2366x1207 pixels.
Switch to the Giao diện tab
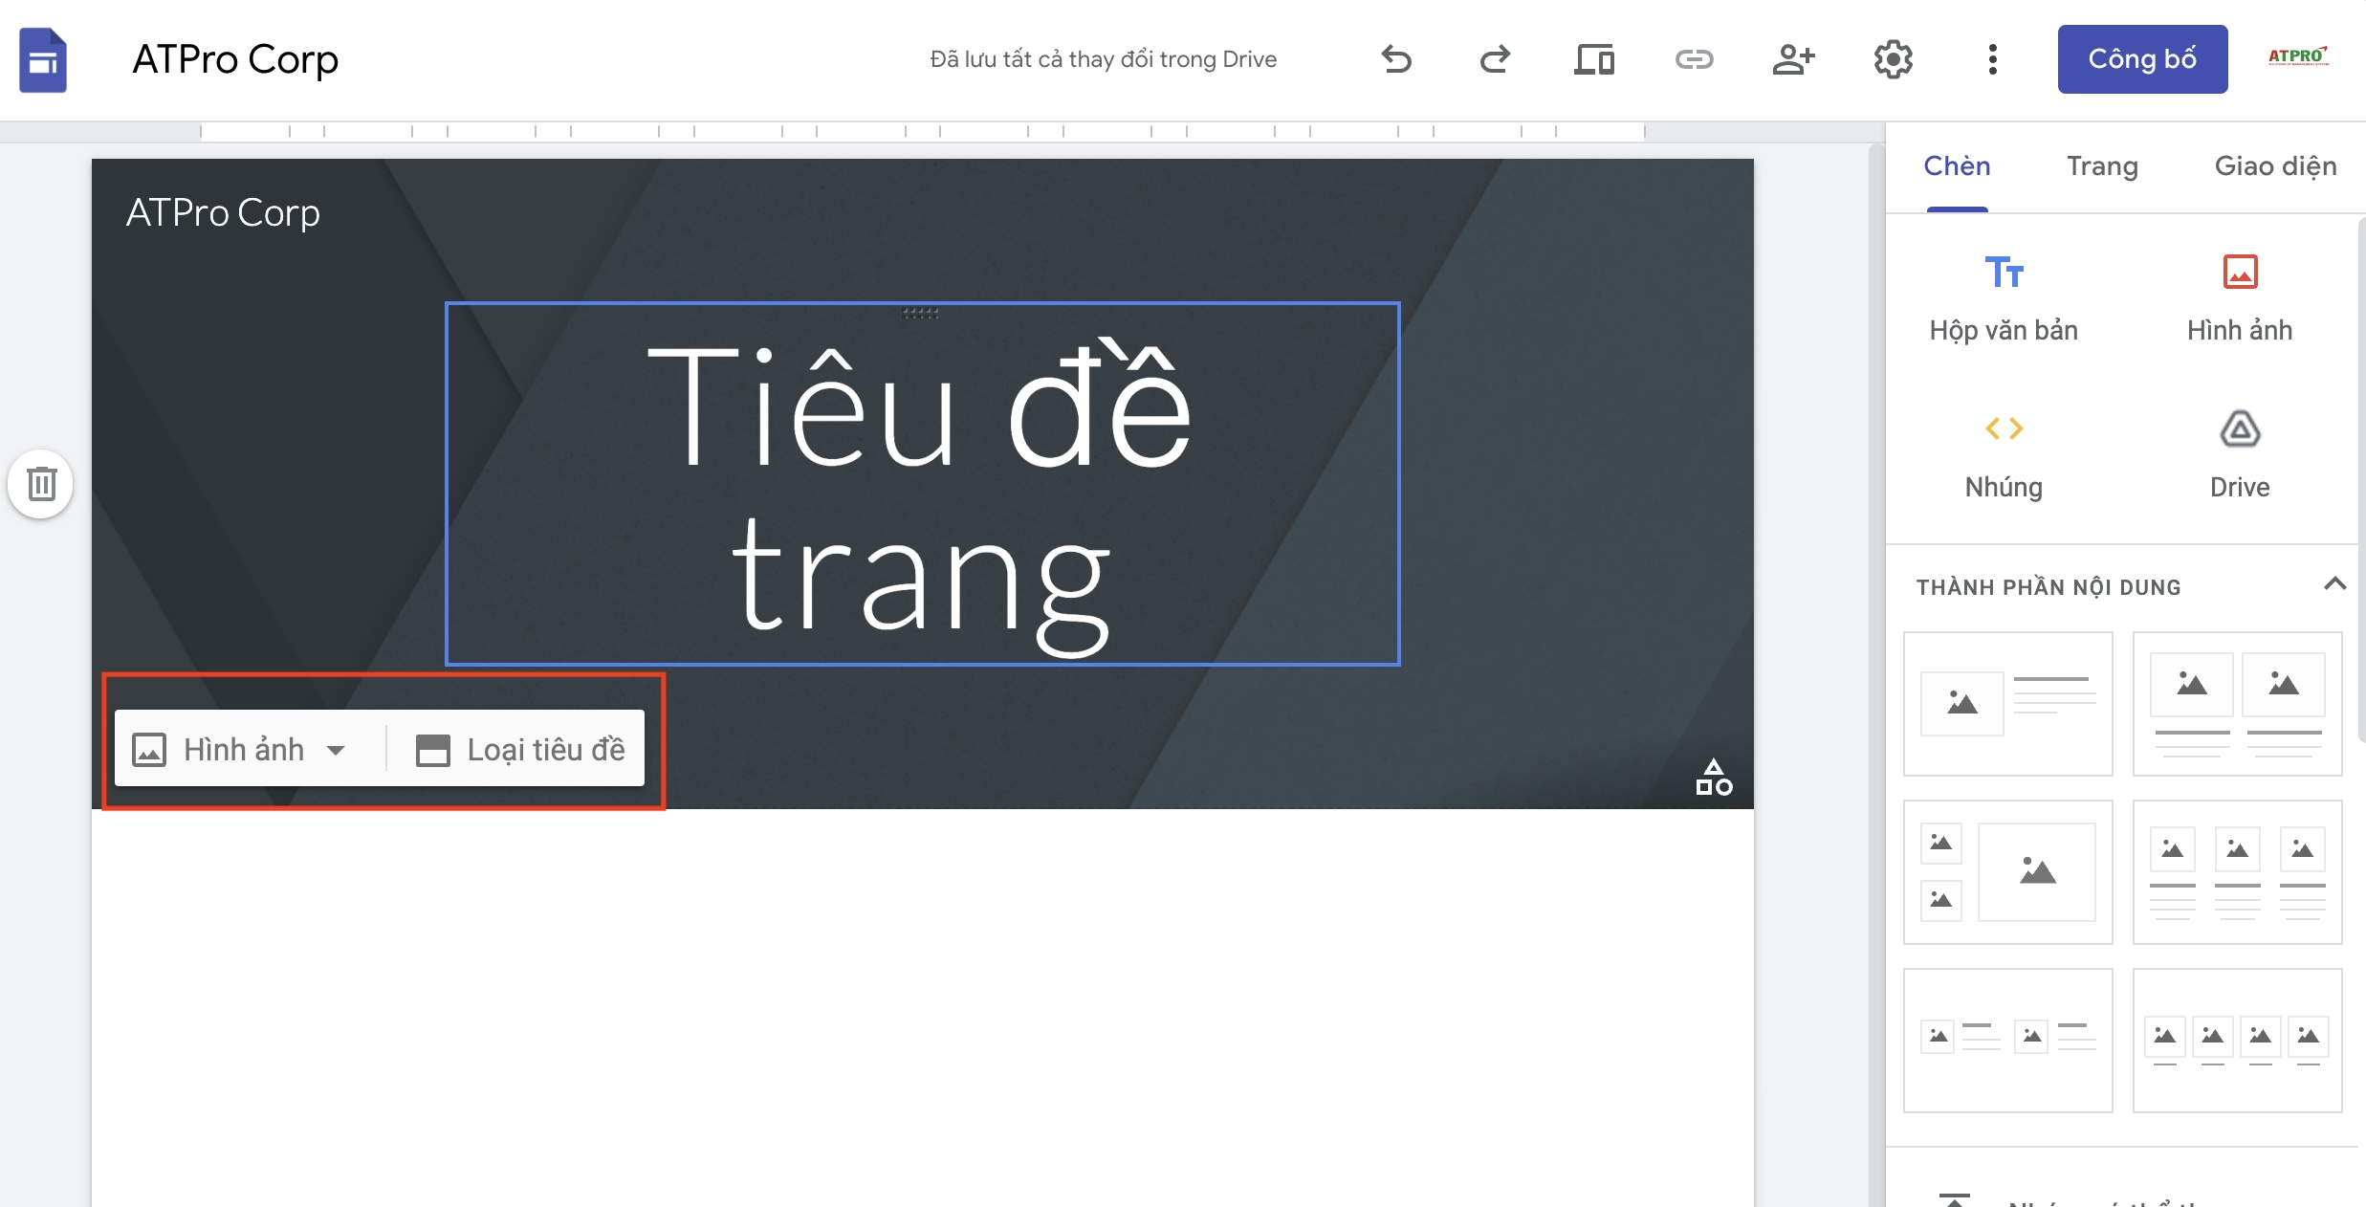point(2275,166)
